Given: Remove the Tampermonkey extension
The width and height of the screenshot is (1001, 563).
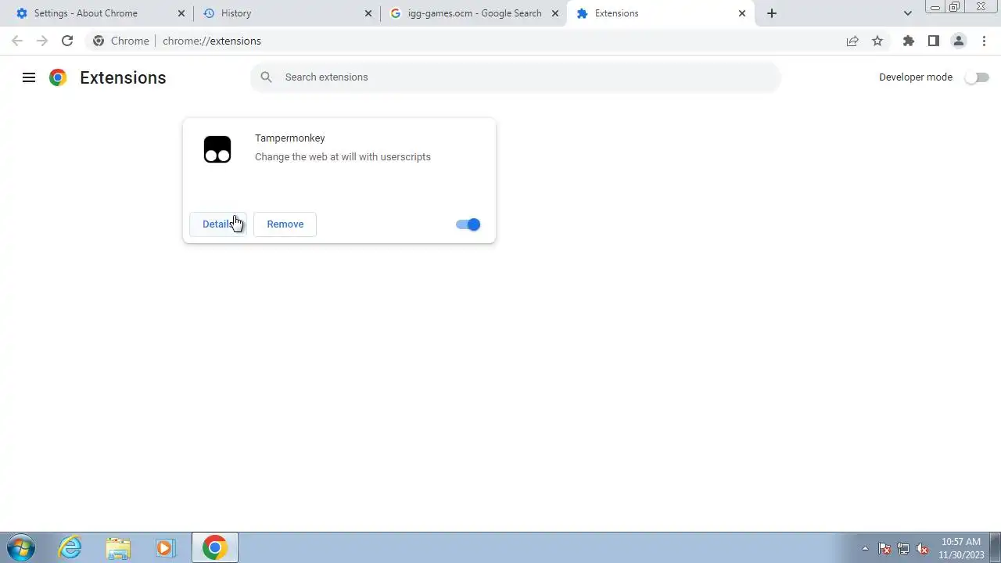Looking at the screenshot, I should coord(285,224).
